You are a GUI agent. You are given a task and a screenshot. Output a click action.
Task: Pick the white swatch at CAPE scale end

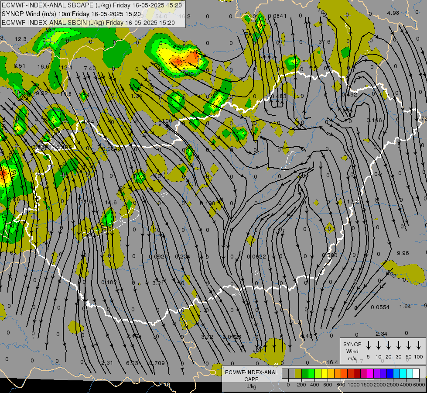tap(416, 374)
